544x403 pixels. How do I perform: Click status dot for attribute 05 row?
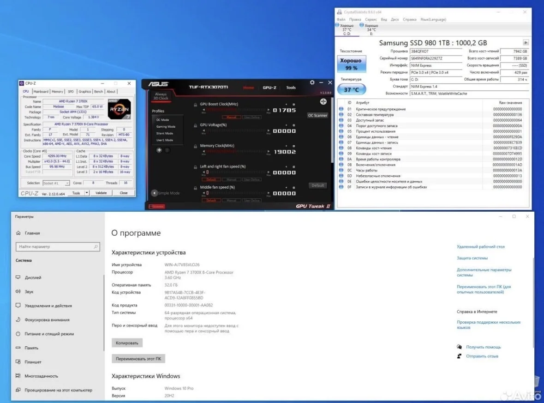pos(341,131)
